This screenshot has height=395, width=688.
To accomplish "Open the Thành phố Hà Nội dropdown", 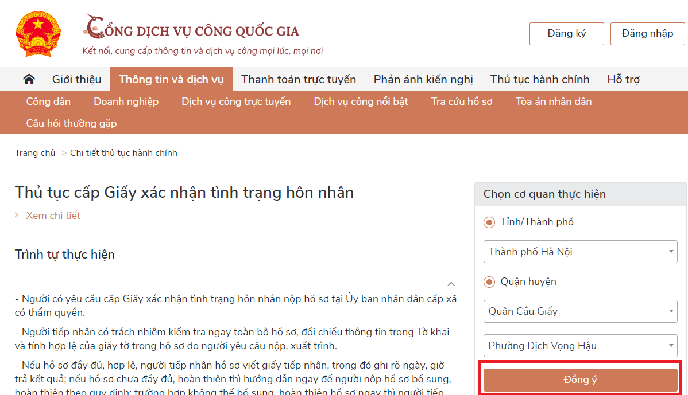I will coord(580,252).
